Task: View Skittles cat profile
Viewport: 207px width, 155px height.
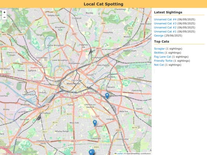Action: click(159, 53)
